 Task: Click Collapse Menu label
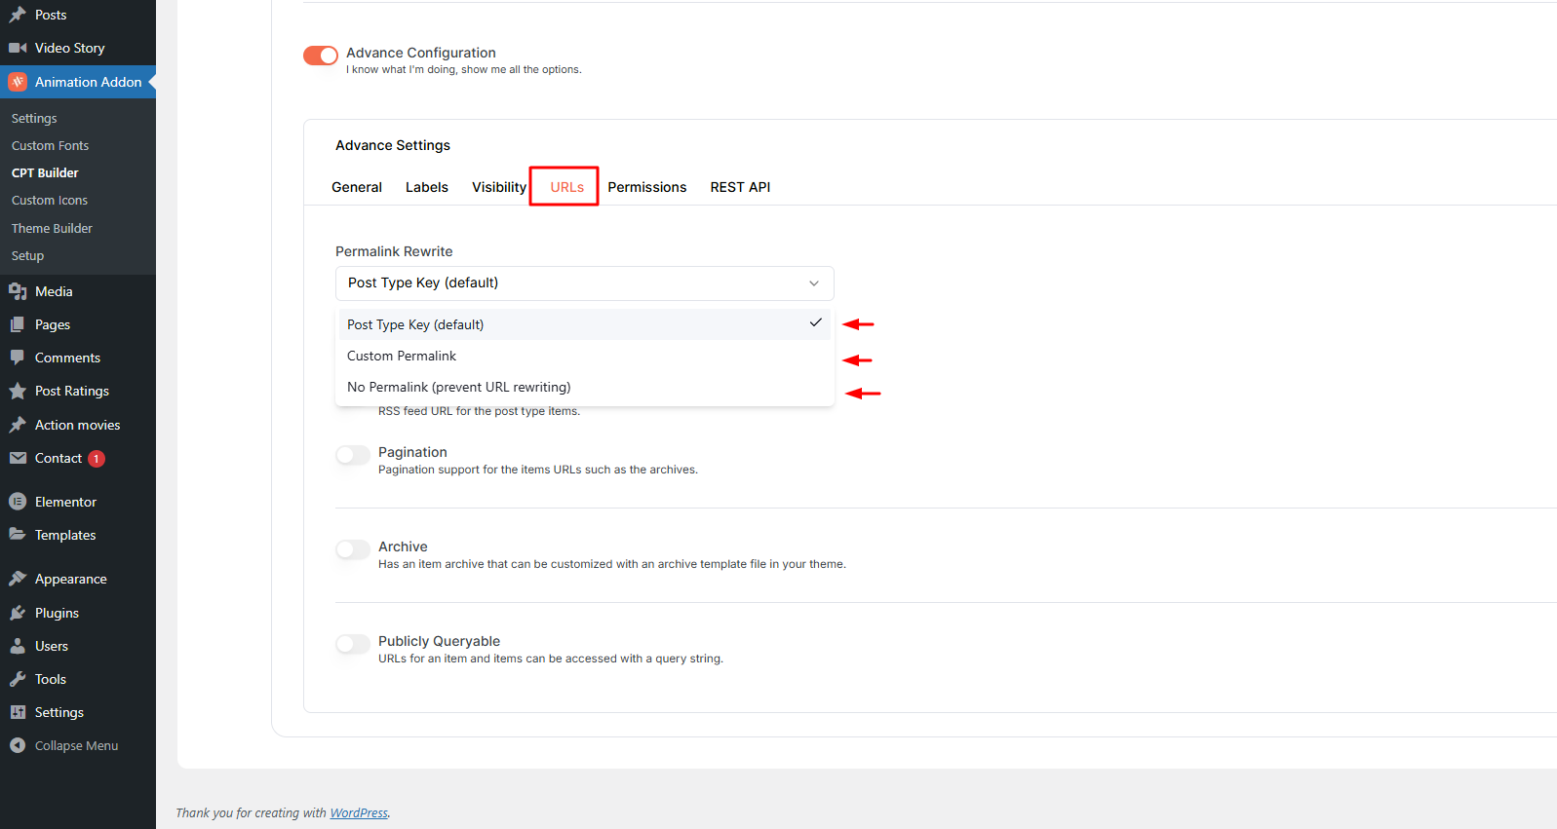point(76,745)
